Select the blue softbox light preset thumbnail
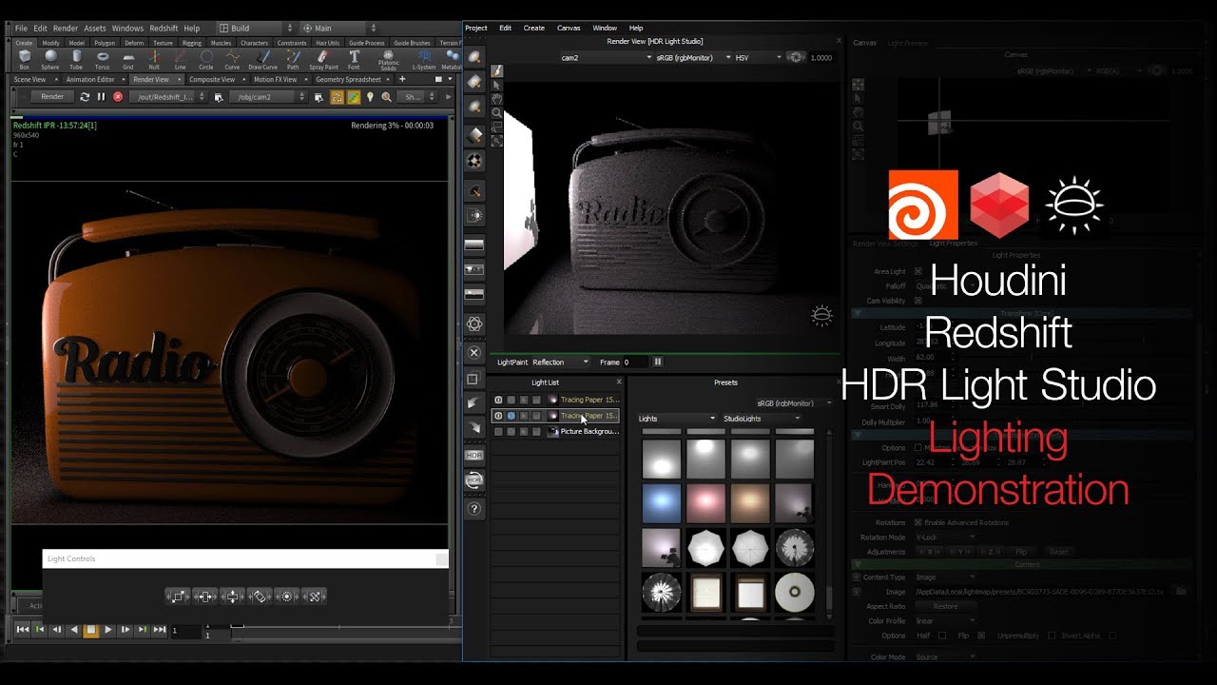The image size is (1217, 685). pos(662,503)
